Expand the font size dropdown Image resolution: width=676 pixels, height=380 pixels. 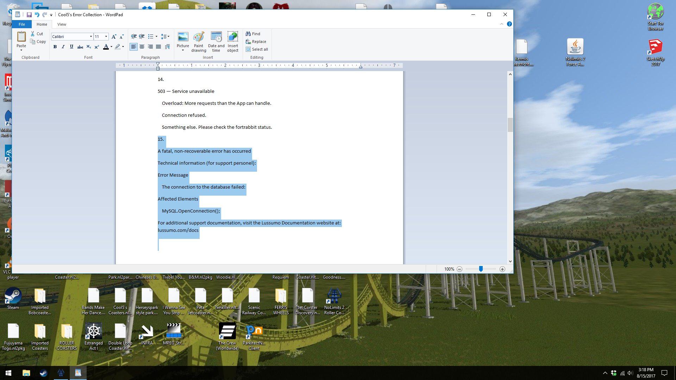coord(106,37)
